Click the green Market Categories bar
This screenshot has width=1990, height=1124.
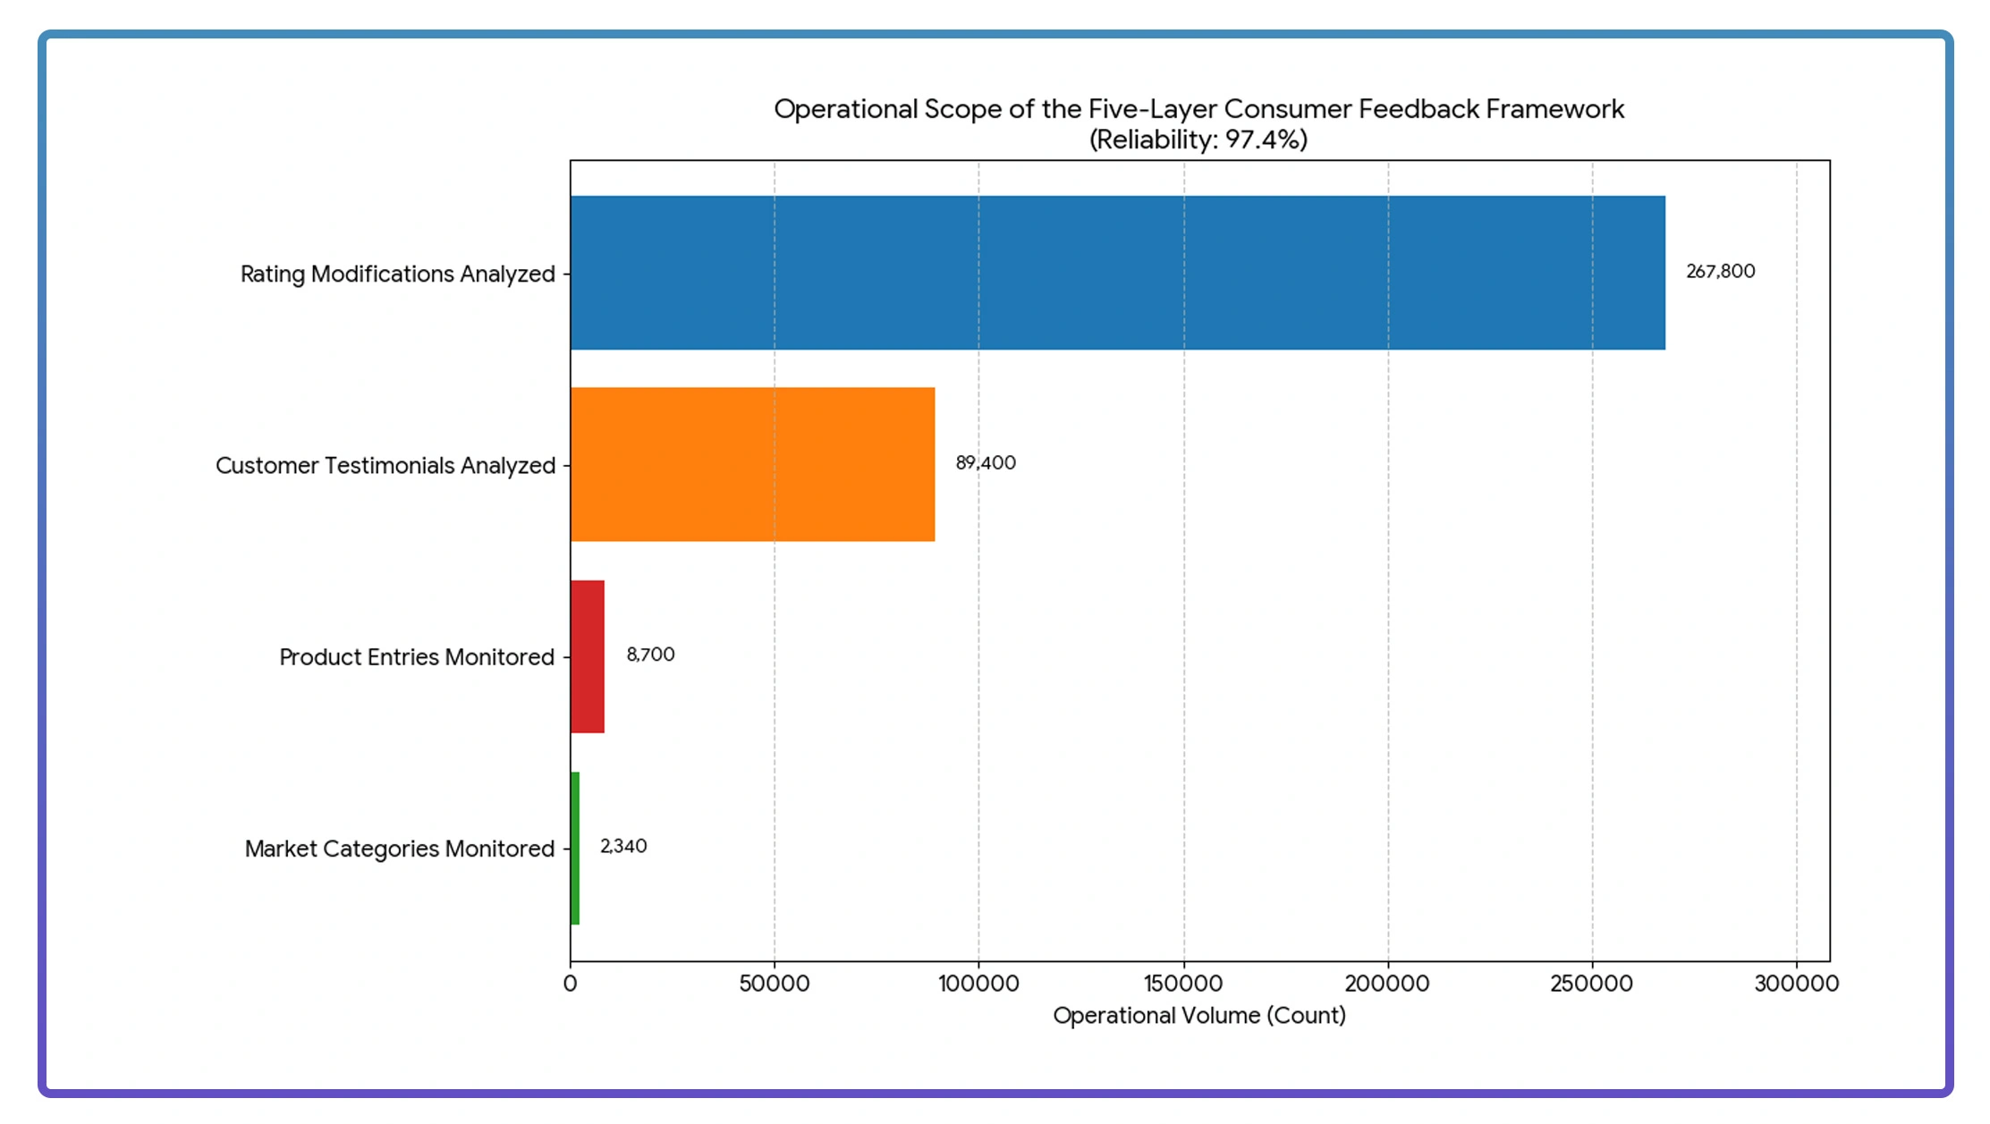click(575, 848)
